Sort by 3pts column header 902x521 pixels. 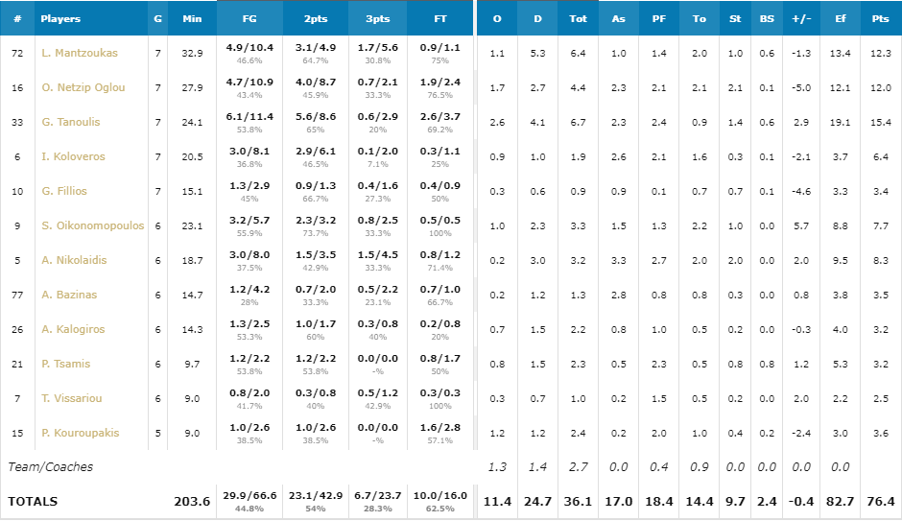[378, 18]
